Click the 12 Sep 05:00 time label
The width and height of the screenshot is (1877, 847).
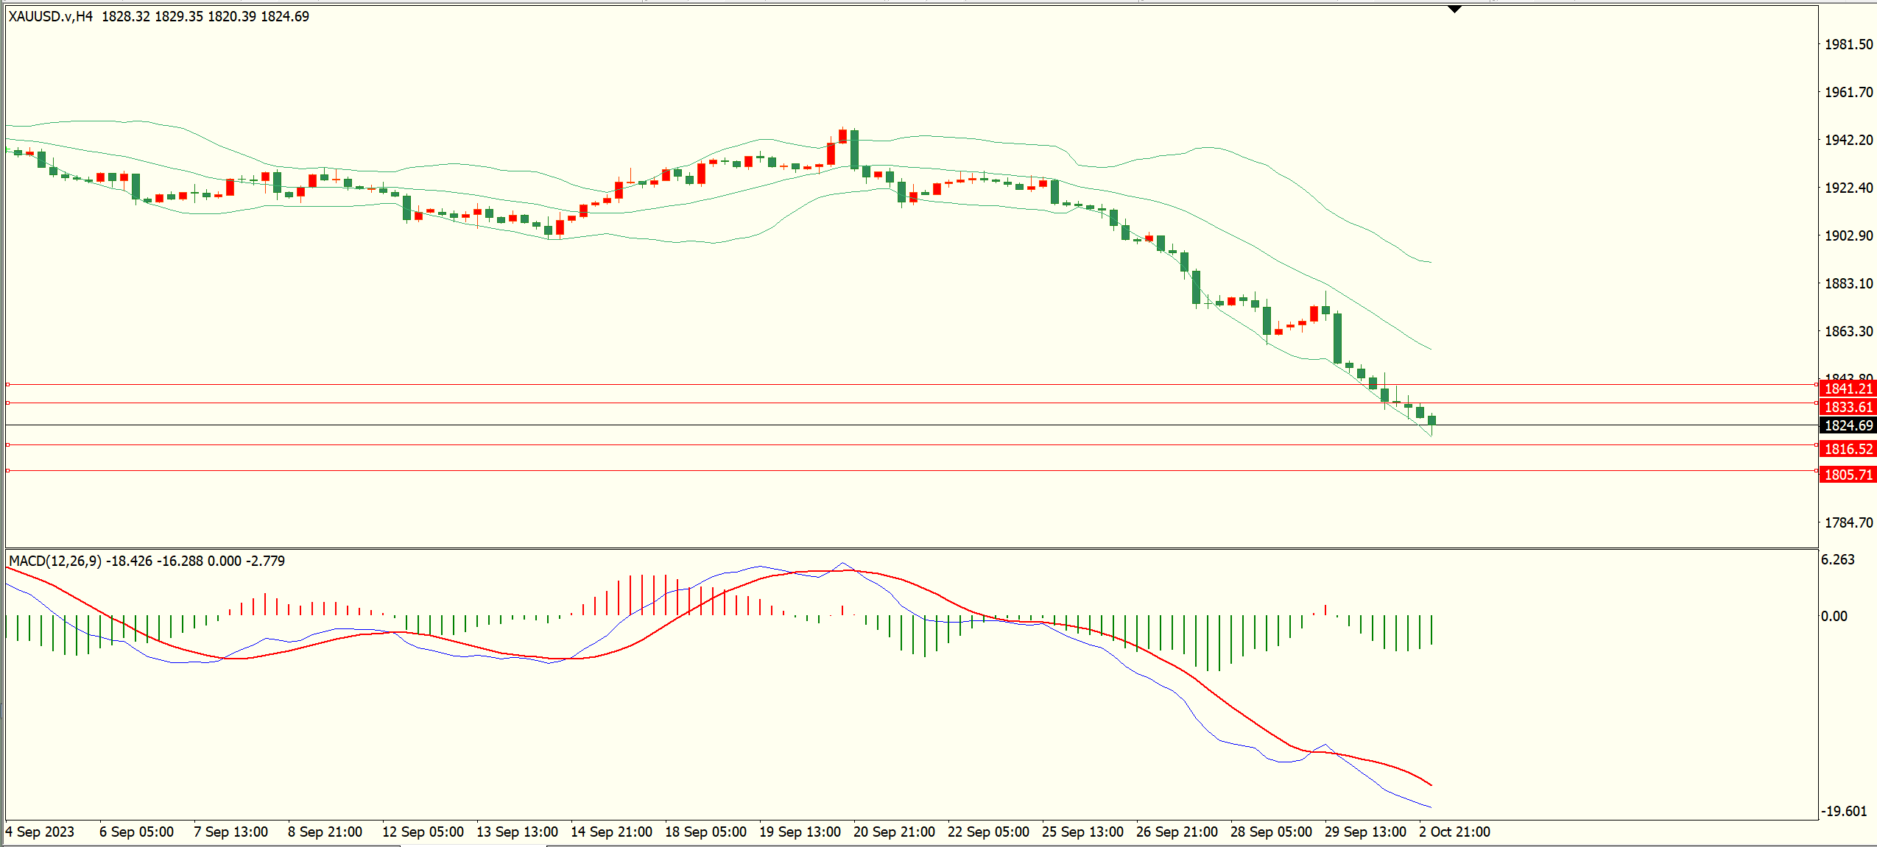423,832
